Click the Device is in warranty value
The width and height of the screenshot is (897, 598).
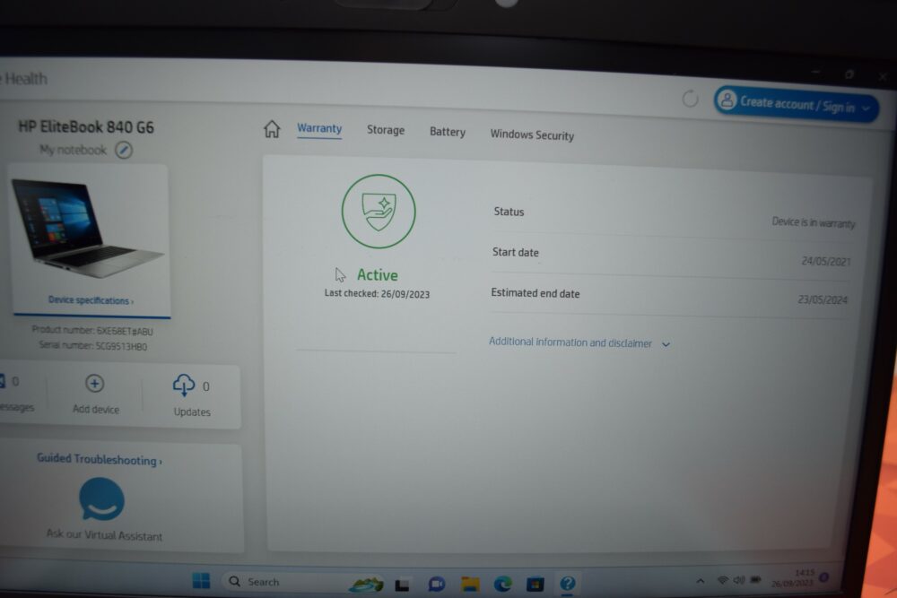click(814, 222)
